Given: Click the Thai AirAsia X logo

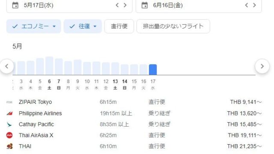Looking at the screenshot, I should 9,135.
